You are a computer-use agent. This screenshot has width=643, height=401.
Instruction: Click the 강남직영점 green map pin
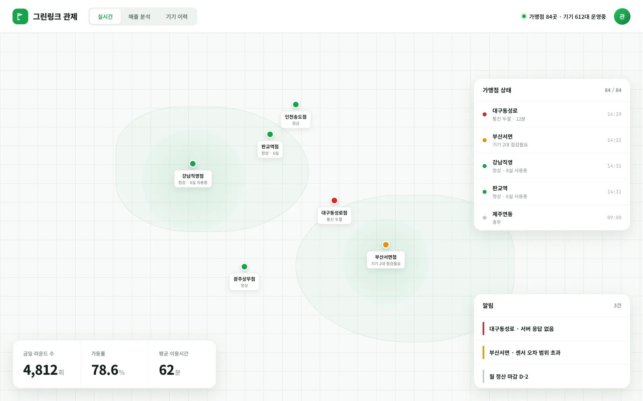[x=193, y=164]
